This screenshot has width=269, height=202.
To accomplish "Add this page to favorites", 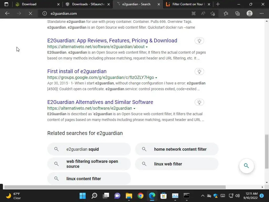I will [x=213, y=13].
